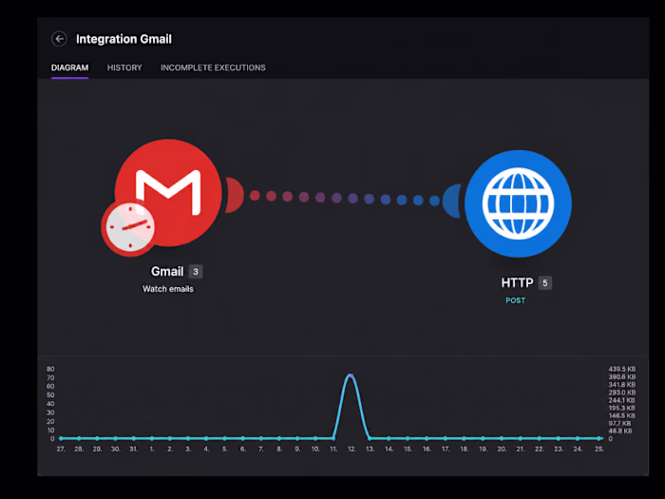Click the chart point for day 1
Viewport: 665px width, 499px height.
coord(152,438)
